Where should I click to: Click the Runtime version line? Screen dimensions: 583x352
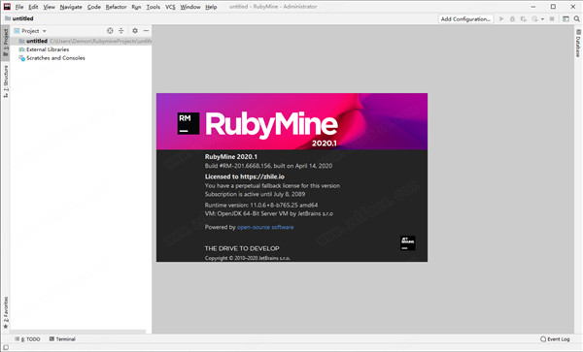click(x=261, y=205)
